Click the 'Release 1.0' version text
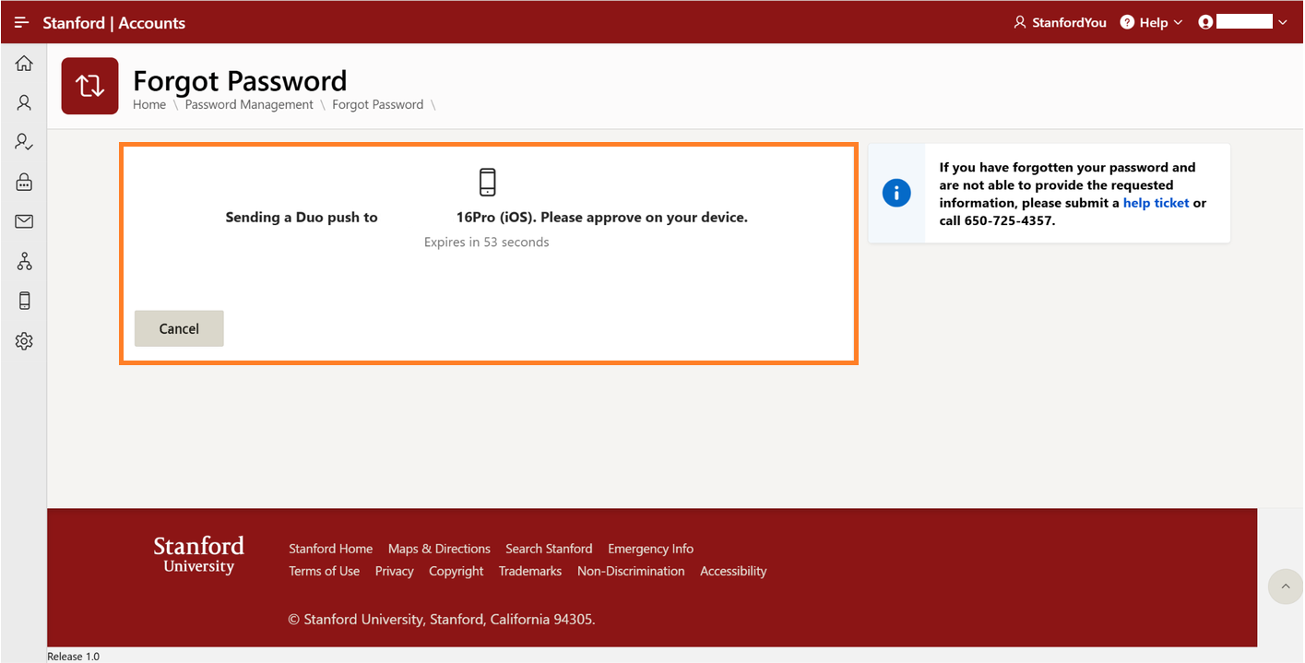This screenshot has width=1305, height=663. click(73, 657)
